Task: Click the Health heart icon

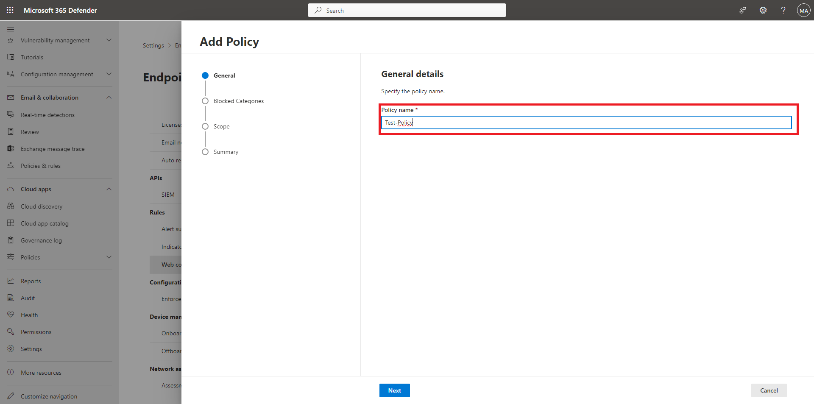Action: [11, 315]
